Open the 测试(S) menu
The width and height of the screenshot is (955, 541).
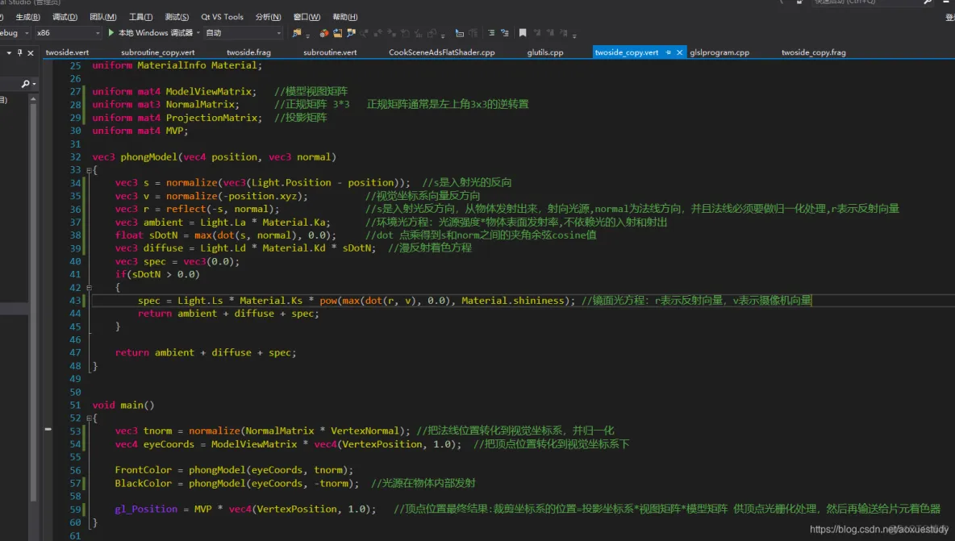tap(177, 17)
